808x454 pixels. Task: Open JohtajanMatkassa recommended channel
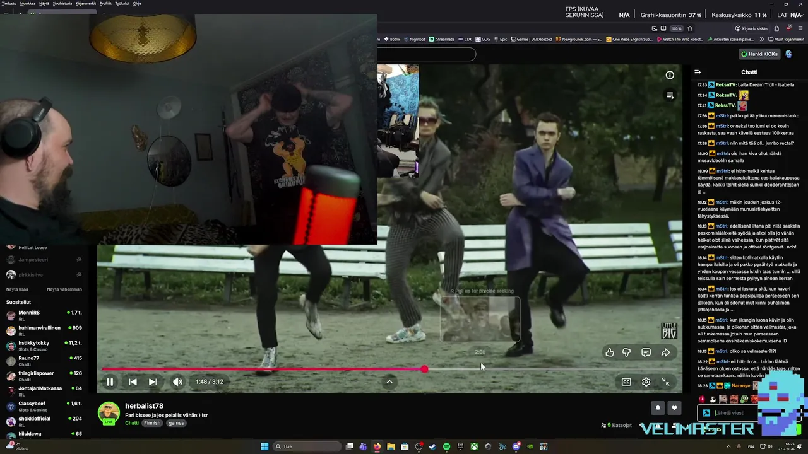pos(44,391)
